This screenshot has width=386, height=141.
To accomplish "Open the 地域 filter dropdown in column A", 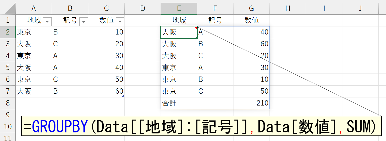I will [x=47, y=22].
